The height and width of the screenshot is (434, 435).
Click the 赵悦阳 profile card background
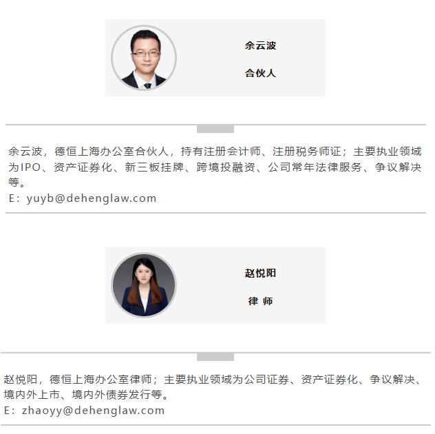point(215,285)
